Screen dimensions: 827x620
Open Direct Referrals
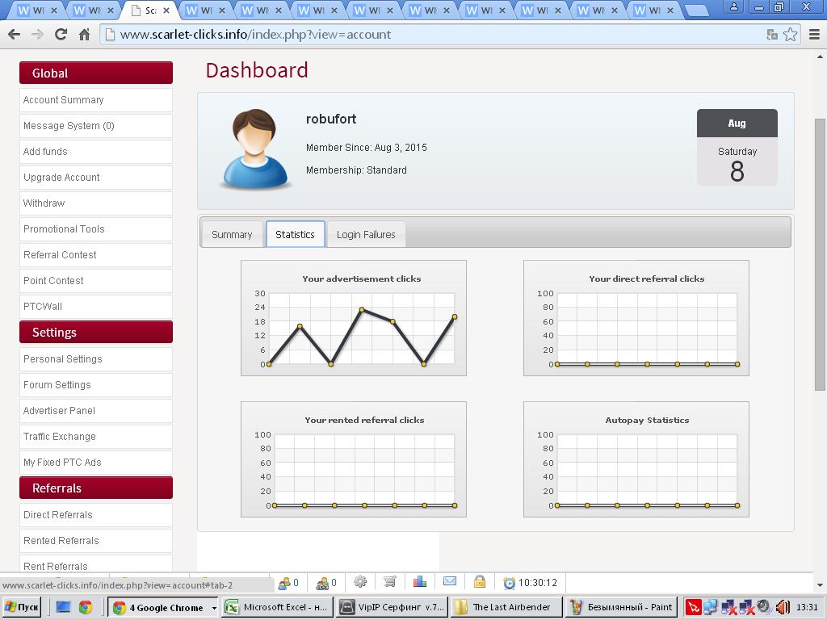pyautogui.click(x=96, y=515)
